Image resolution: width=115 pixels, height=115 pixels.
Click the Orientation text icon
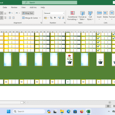[10, 13]
